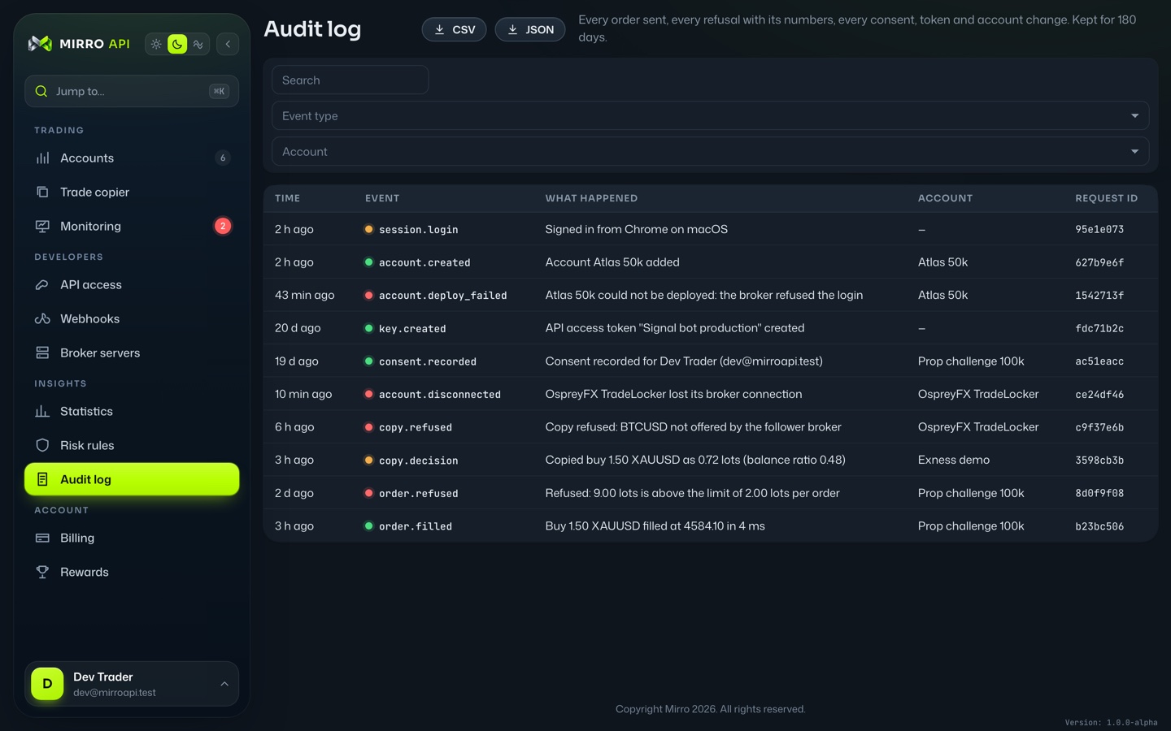Select the wave theme icon

click(198, 44)
